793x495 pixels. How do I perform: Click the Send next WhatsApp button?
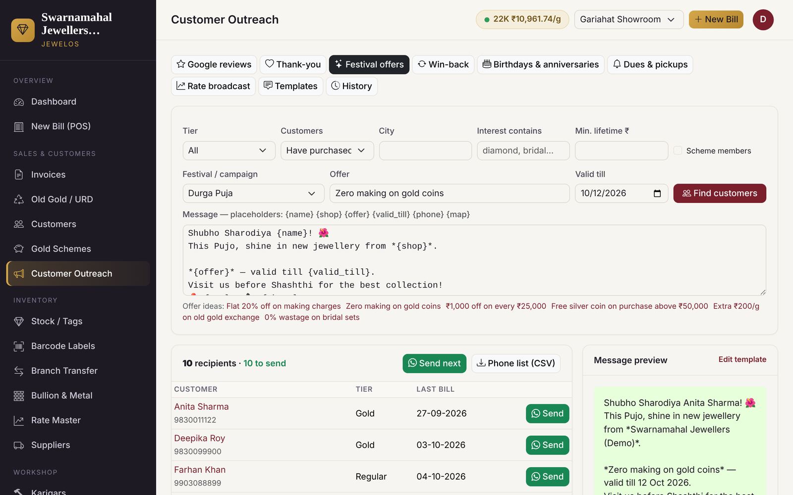434,363
